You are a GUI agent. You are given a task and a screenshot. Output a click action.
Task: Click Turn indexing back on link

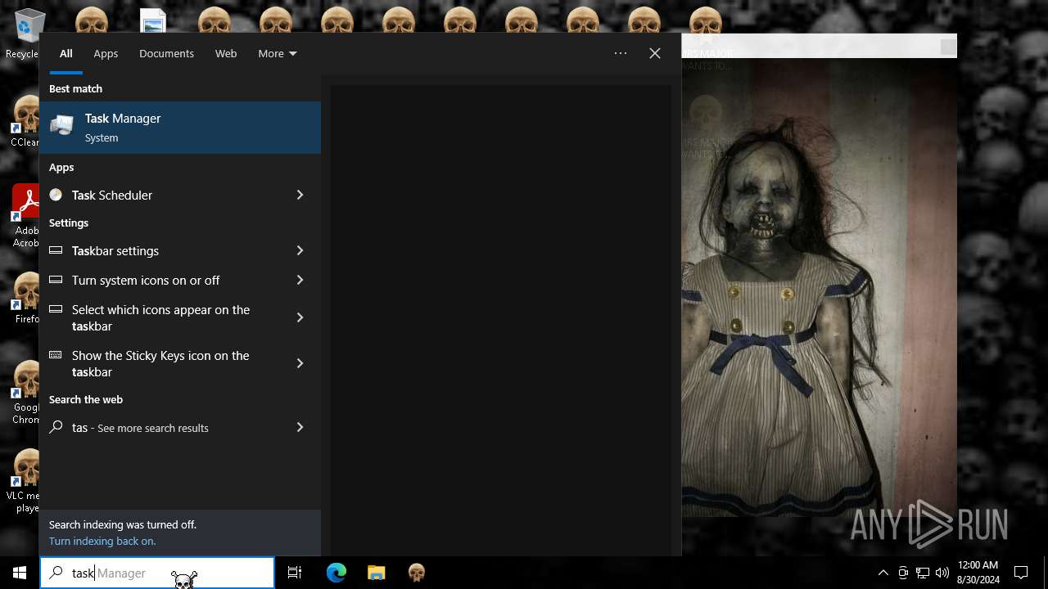click(x=102, y=541)
